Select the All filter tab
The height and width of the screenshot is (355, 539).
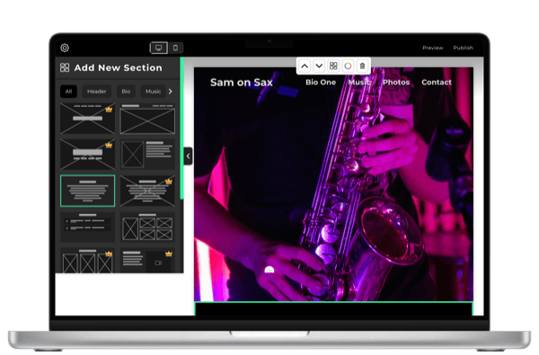click(69, 91)
